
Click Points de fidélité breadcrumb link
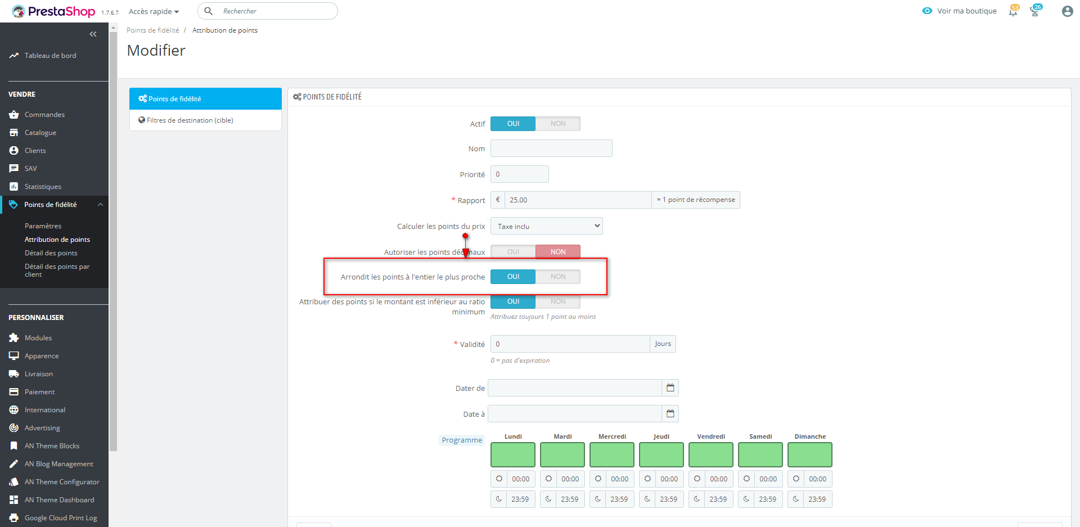coord(153,30)
